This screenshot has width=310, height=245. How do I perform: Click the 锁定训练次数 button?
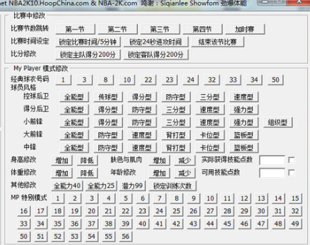pos(173,186)
